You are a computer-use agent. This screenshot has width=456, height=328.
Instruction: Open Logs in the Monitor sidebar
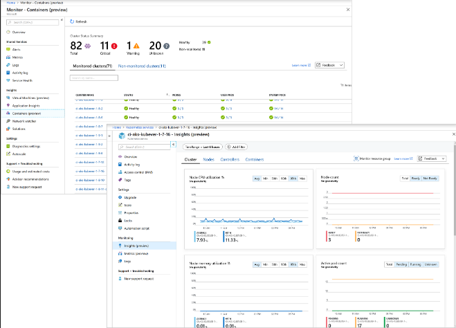[16, 65]
